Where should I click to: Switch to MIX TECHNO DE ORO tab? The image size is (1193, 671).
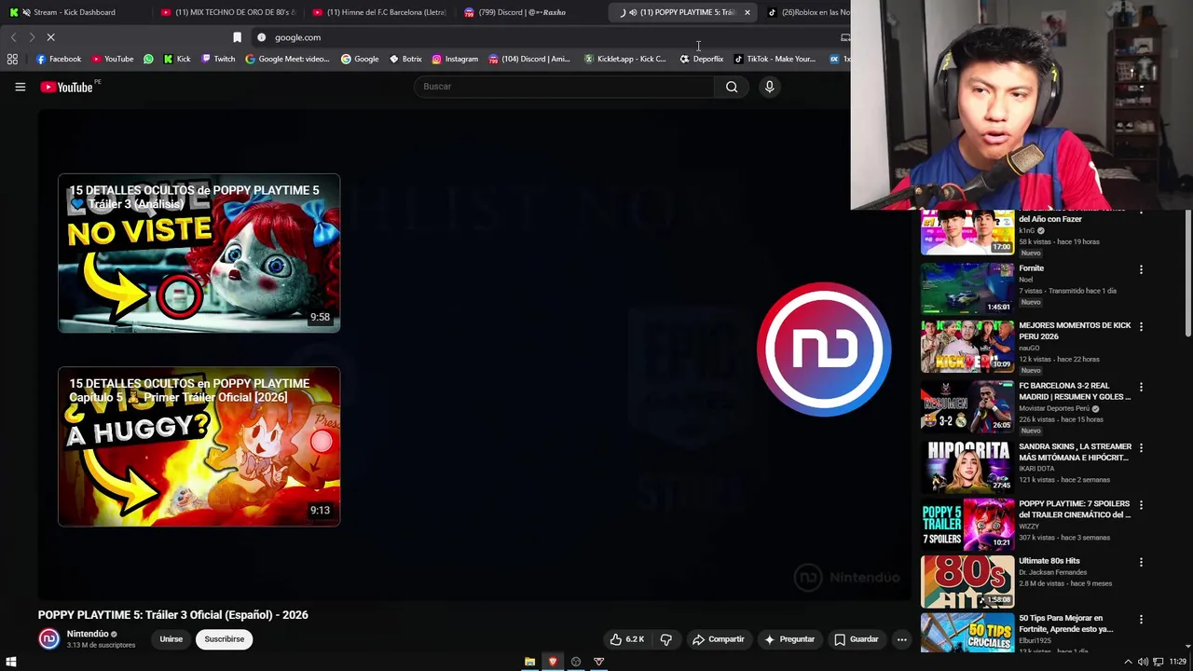pyautogui.click(x=227, y=12)
